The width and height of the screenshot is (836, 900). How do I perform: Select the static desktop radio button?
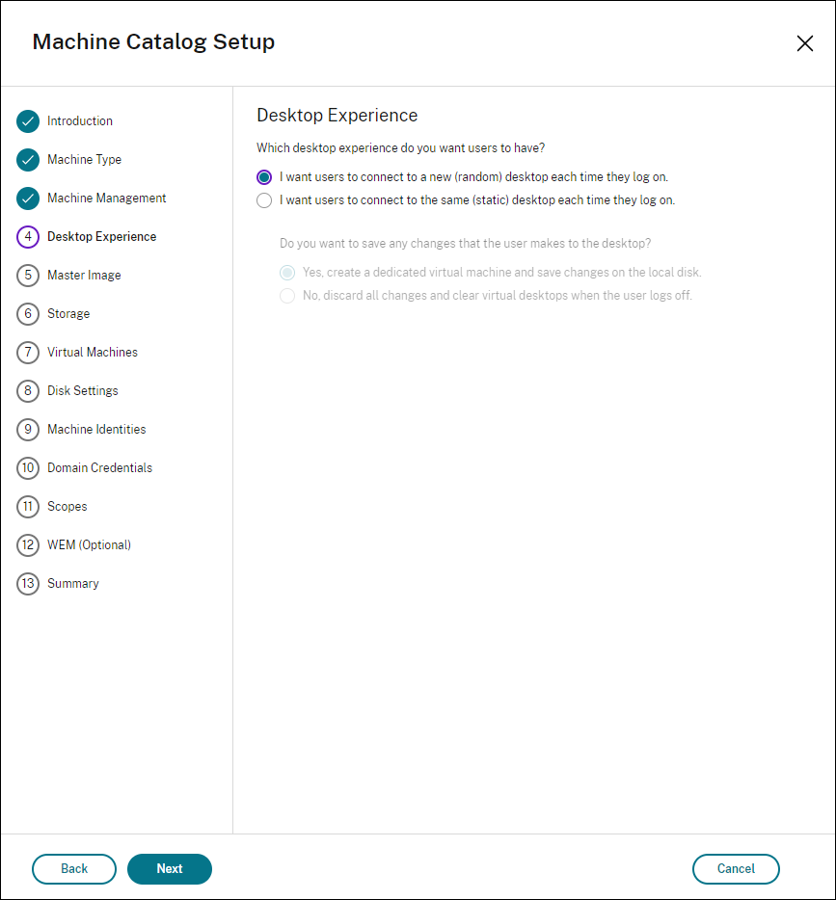pos(264,200)
